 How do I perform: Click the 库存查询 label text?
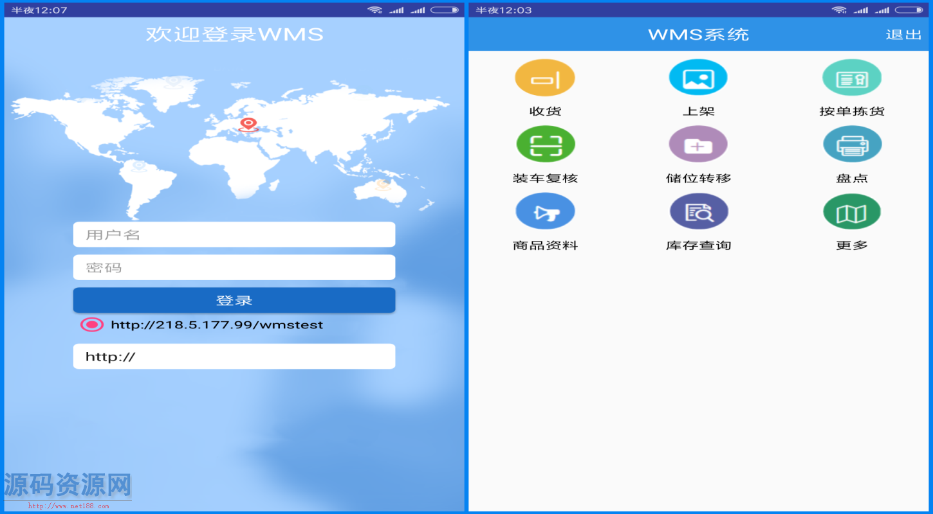coord(698,245)
